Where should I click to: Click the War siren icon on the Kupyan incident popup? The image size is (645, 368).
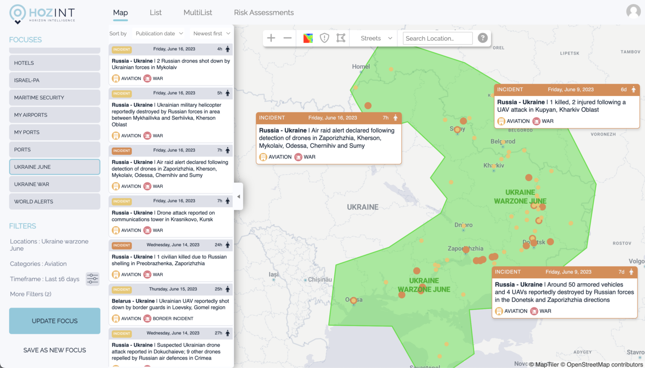pyautogui.click(x=536, y=121)
